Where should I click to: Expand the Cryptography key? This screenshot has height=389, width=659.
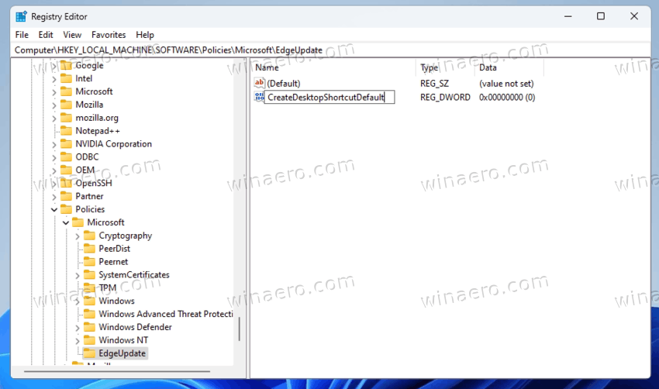tap(78, 236)
